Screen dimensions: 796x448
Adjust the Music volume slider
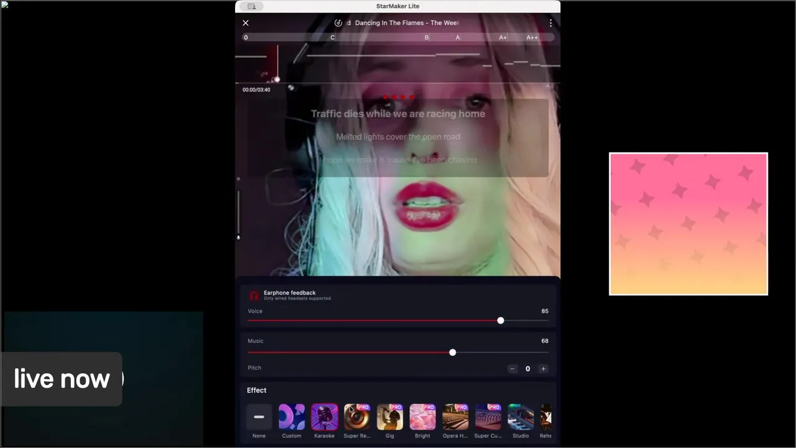[x=398, y=352]
